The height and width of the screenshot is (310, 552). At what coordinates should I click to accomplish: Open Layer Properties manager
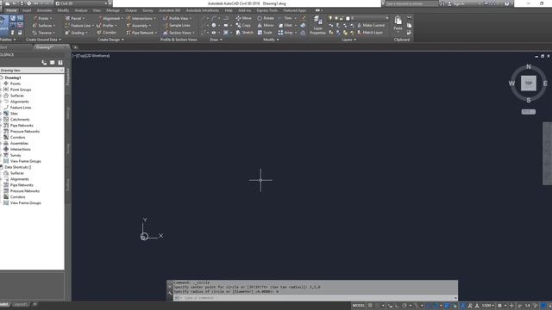(317, 25)
